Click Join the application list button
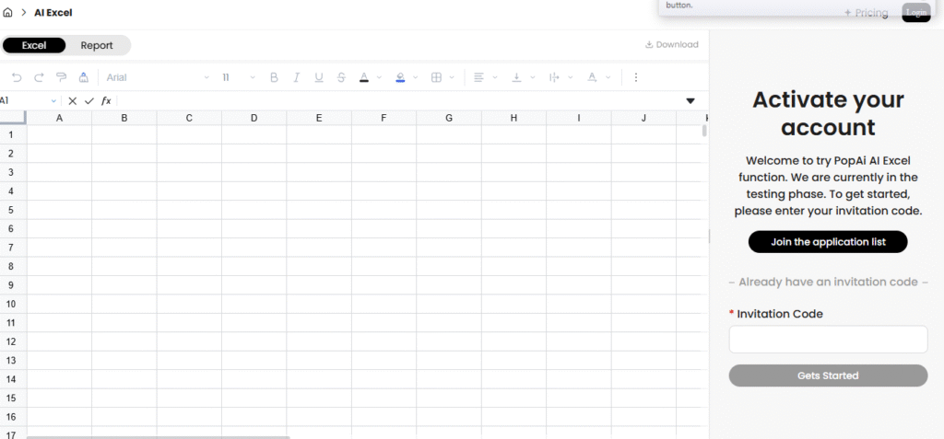This screenshot has height=439, width=944. (828, 242)
